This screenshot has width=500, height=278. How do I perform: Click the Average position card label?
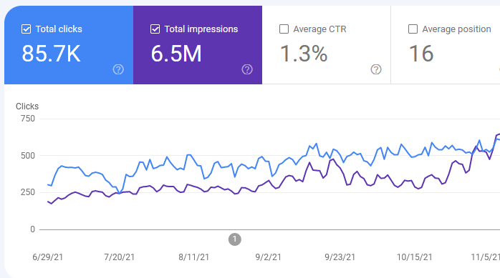click(x=456, y=29)
